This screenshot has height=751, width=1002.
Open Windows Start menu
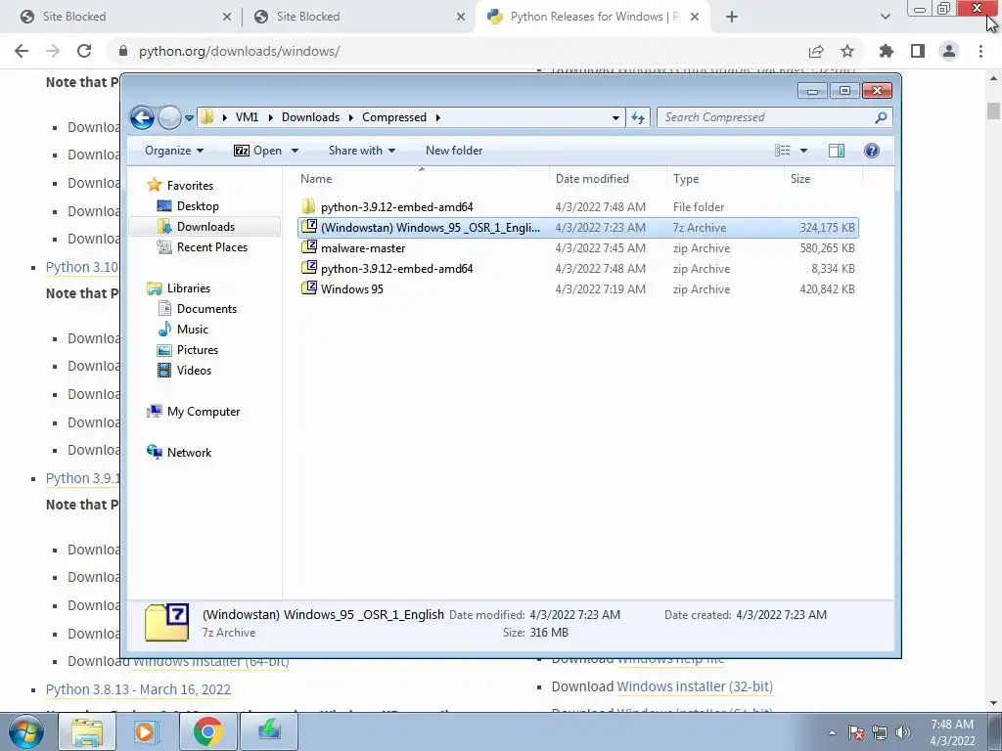tap(25, 731)
